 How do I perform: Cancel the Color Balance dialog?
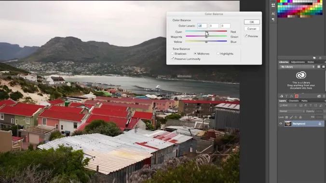click(252, 29)
